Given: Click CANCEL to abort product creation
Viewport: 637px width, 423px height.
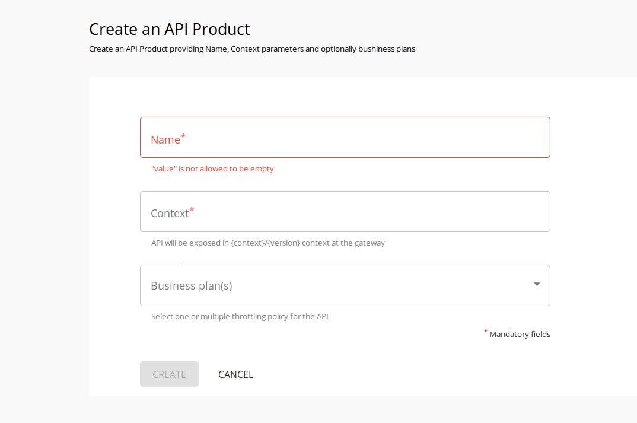Looking at the screenshot, I should click(235, 374).
